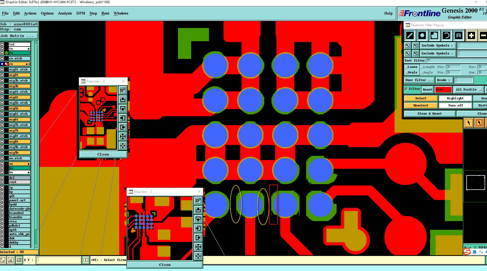Screen dimensions: 487x271
Task: Open the Job Matrix panel
Action: coord(19,36)
